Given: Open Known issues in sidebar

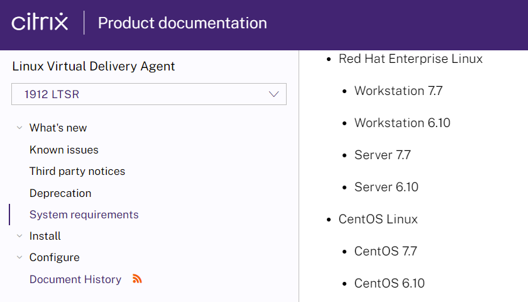Looking at the screenshot, I should [x=64, y=150].
